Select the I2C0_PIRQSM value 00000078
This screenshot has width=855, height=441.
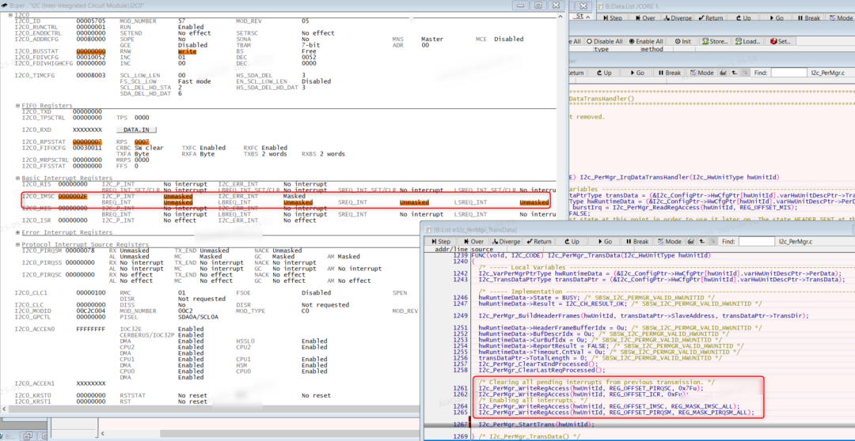80,251
